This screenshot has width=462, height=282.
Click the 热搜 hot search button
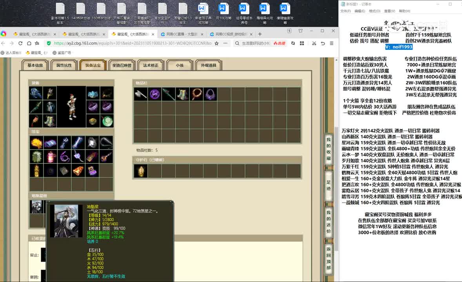280,43
